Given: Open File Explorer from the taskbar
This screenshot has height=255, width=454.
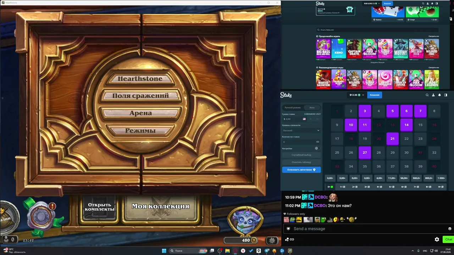Looking at the screenshot, I should [x=227, y=251].
